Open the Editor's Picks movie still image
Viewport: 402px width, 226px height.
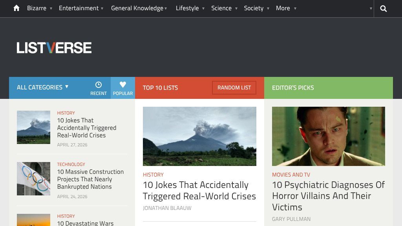(329, 136)
